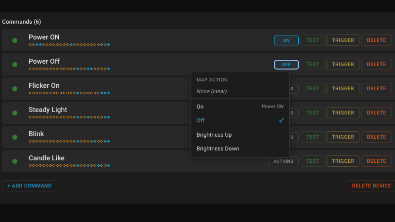Click TRIGGER for Power Off

[343, 65]
